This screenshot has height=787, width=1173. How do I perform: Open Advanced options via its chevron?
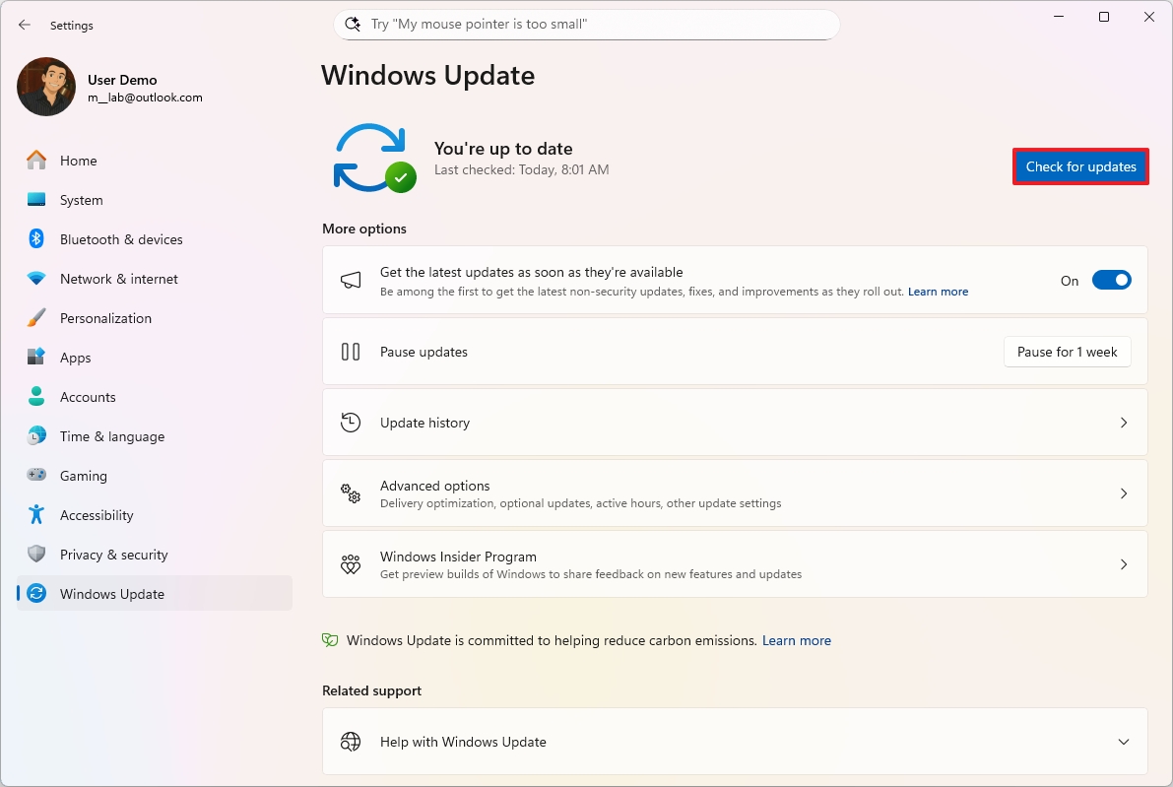(1123, 492)
